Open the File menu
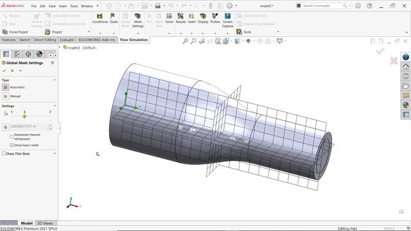 click(x=34, y=6)
